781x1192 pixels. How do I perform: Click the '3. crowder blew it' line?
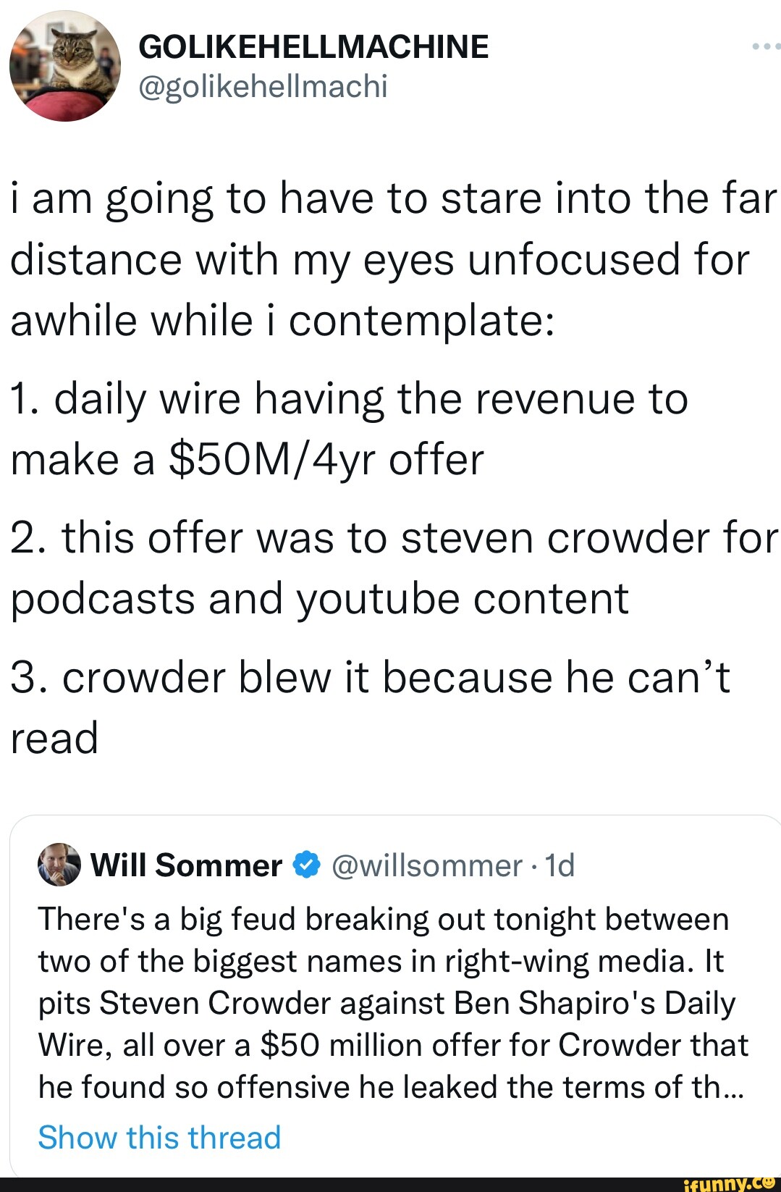coord(369,678)
